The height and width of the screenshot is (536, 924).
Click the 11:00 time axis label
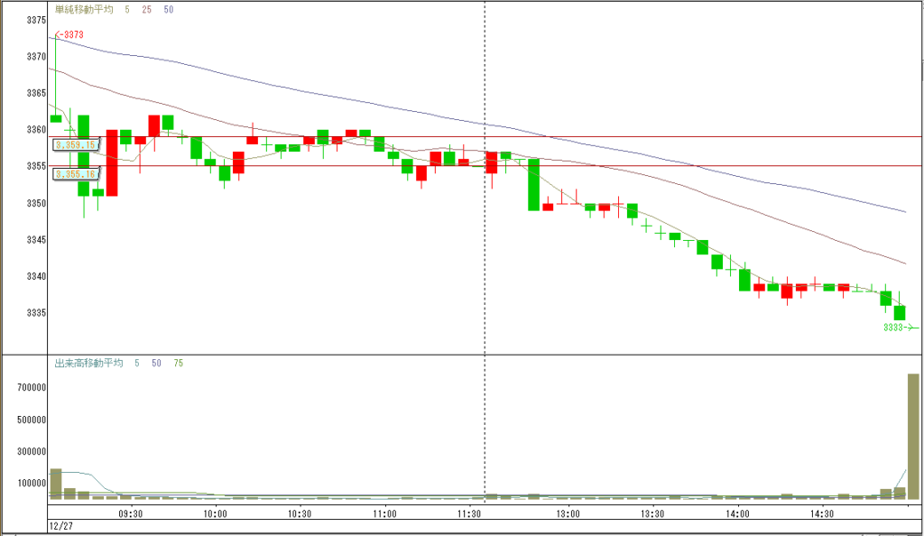tap(384, 513)
